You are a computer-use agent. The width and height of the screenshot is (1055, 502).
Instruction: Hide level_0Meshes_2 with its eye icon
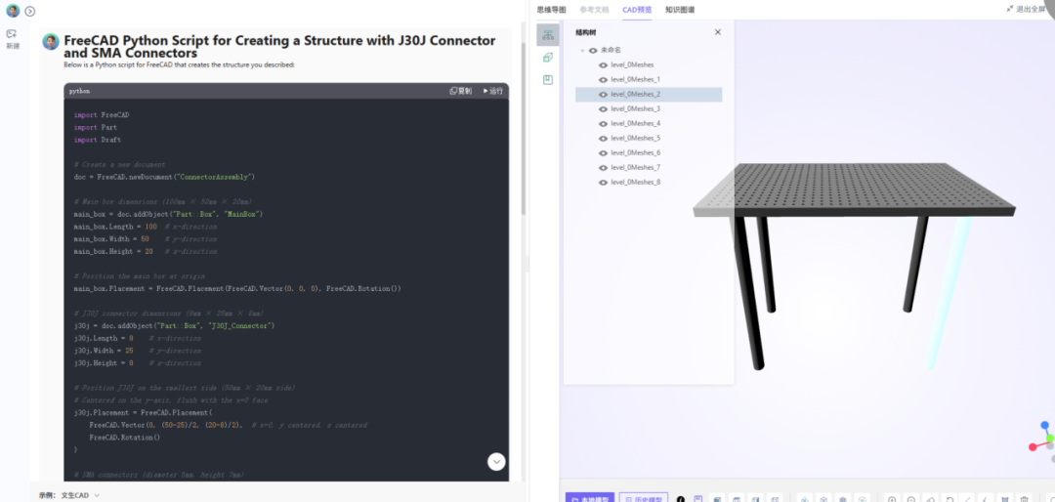click(x=603, y=95)
